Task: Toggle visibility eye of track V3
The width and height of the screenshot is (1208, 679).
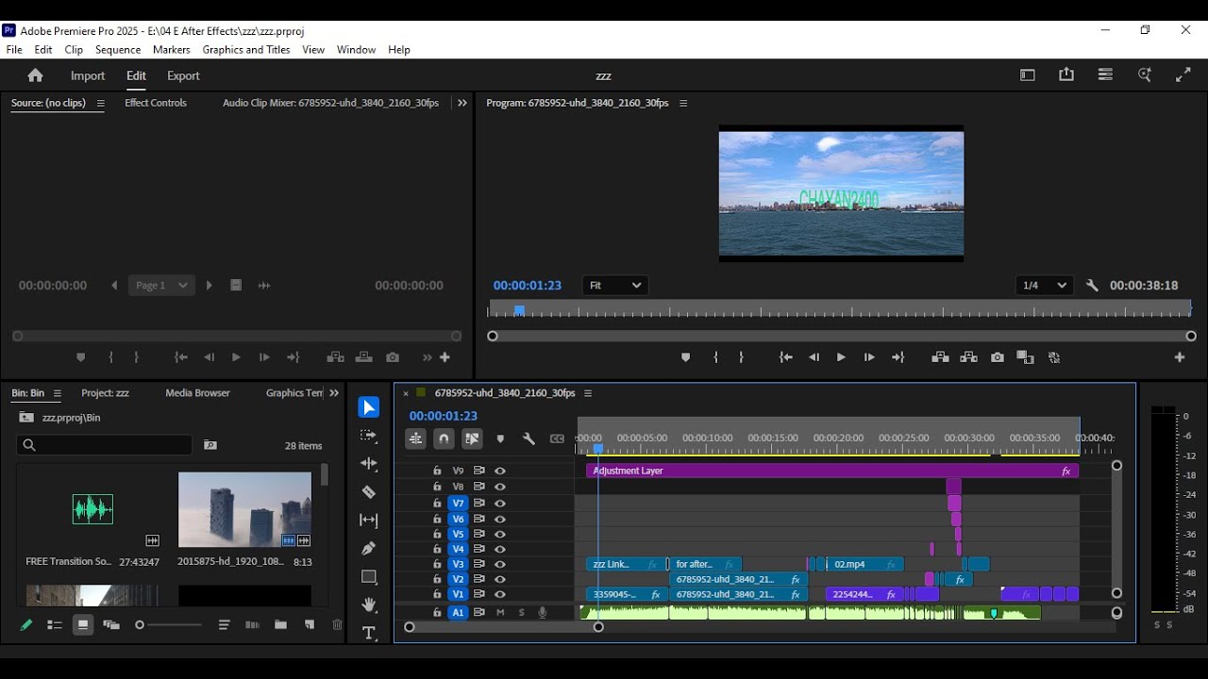Action: (500, 564)
